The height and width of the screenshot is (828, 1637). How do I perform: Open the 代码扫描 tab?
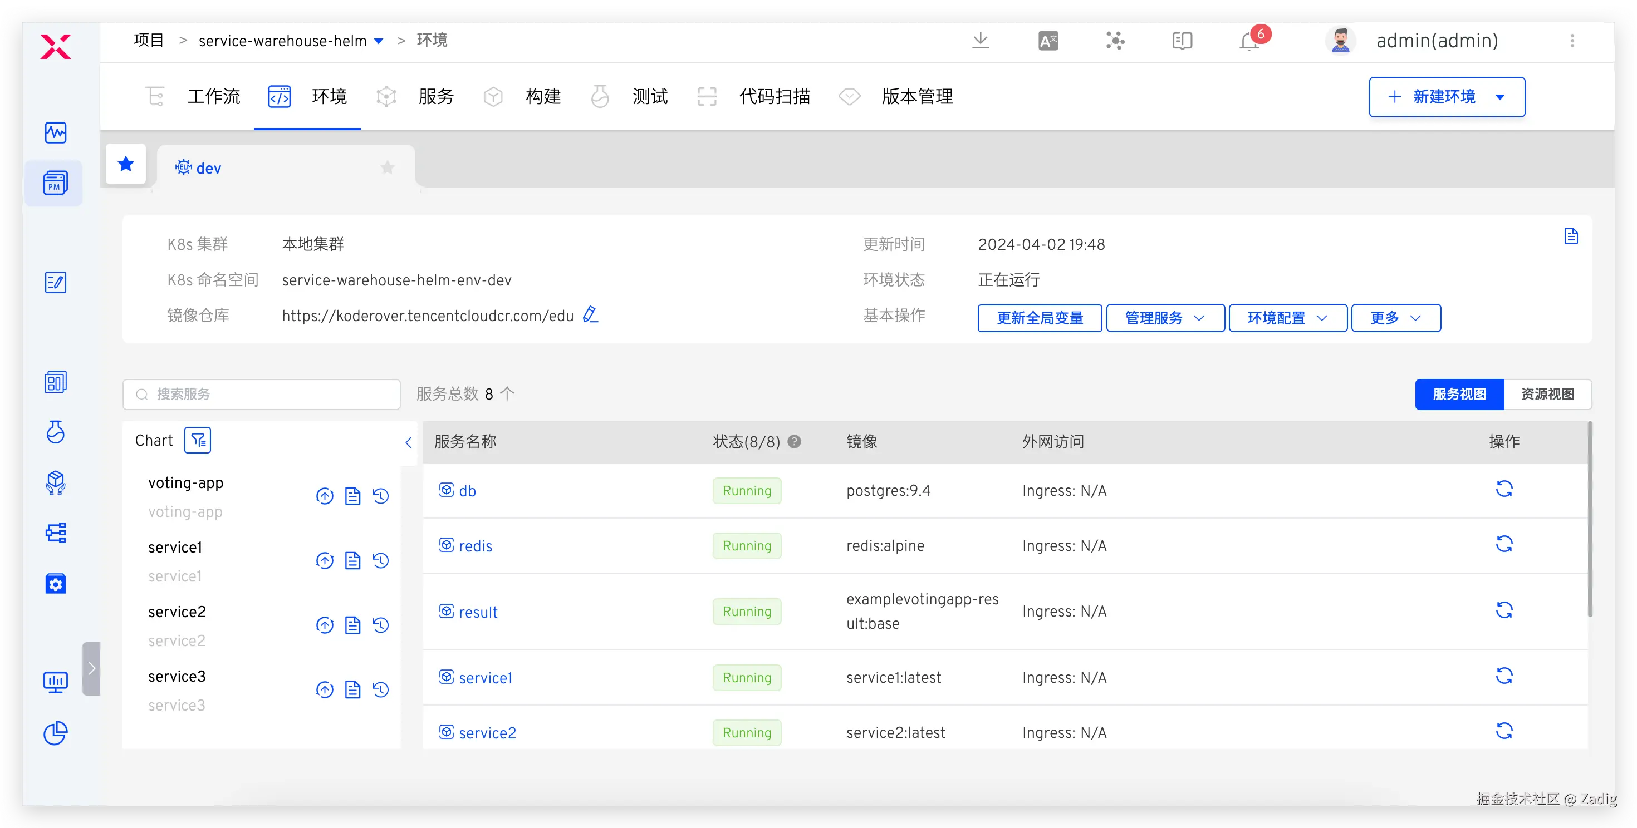(x=774, y=96)
